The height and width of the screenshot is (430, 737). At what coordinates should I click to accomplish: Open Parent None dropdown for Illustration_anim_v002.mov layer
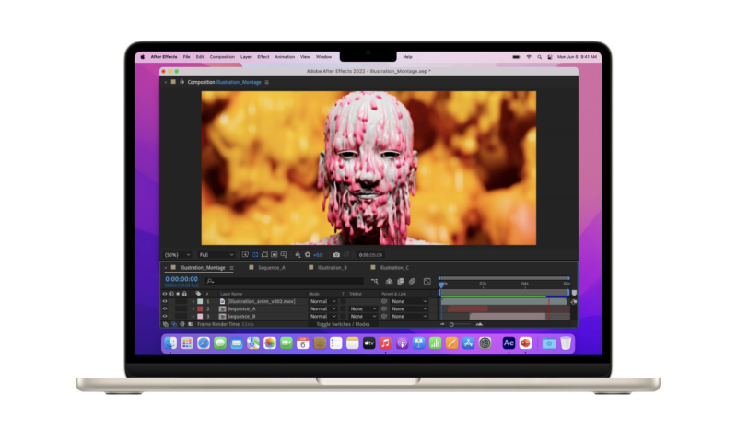click(x=409, y=301)
